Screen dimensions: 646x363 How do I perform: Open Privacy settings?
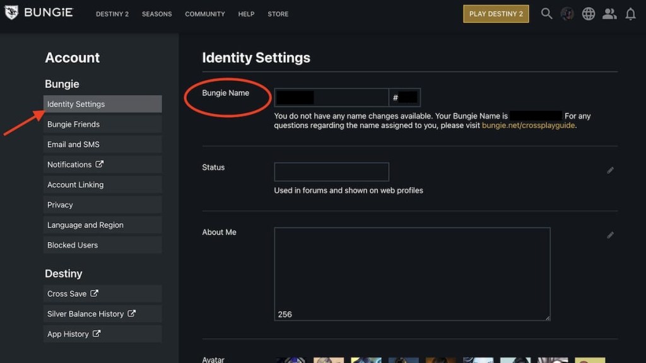pyautogui.click(x=103, y=205)
